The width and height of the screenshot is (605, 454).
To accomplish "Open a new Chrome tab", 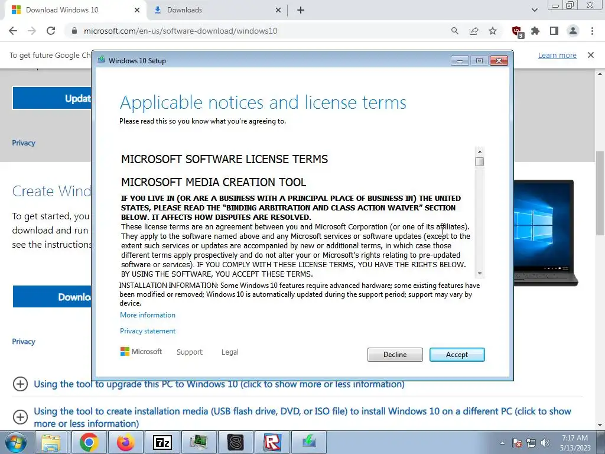I will pos(301,10).
